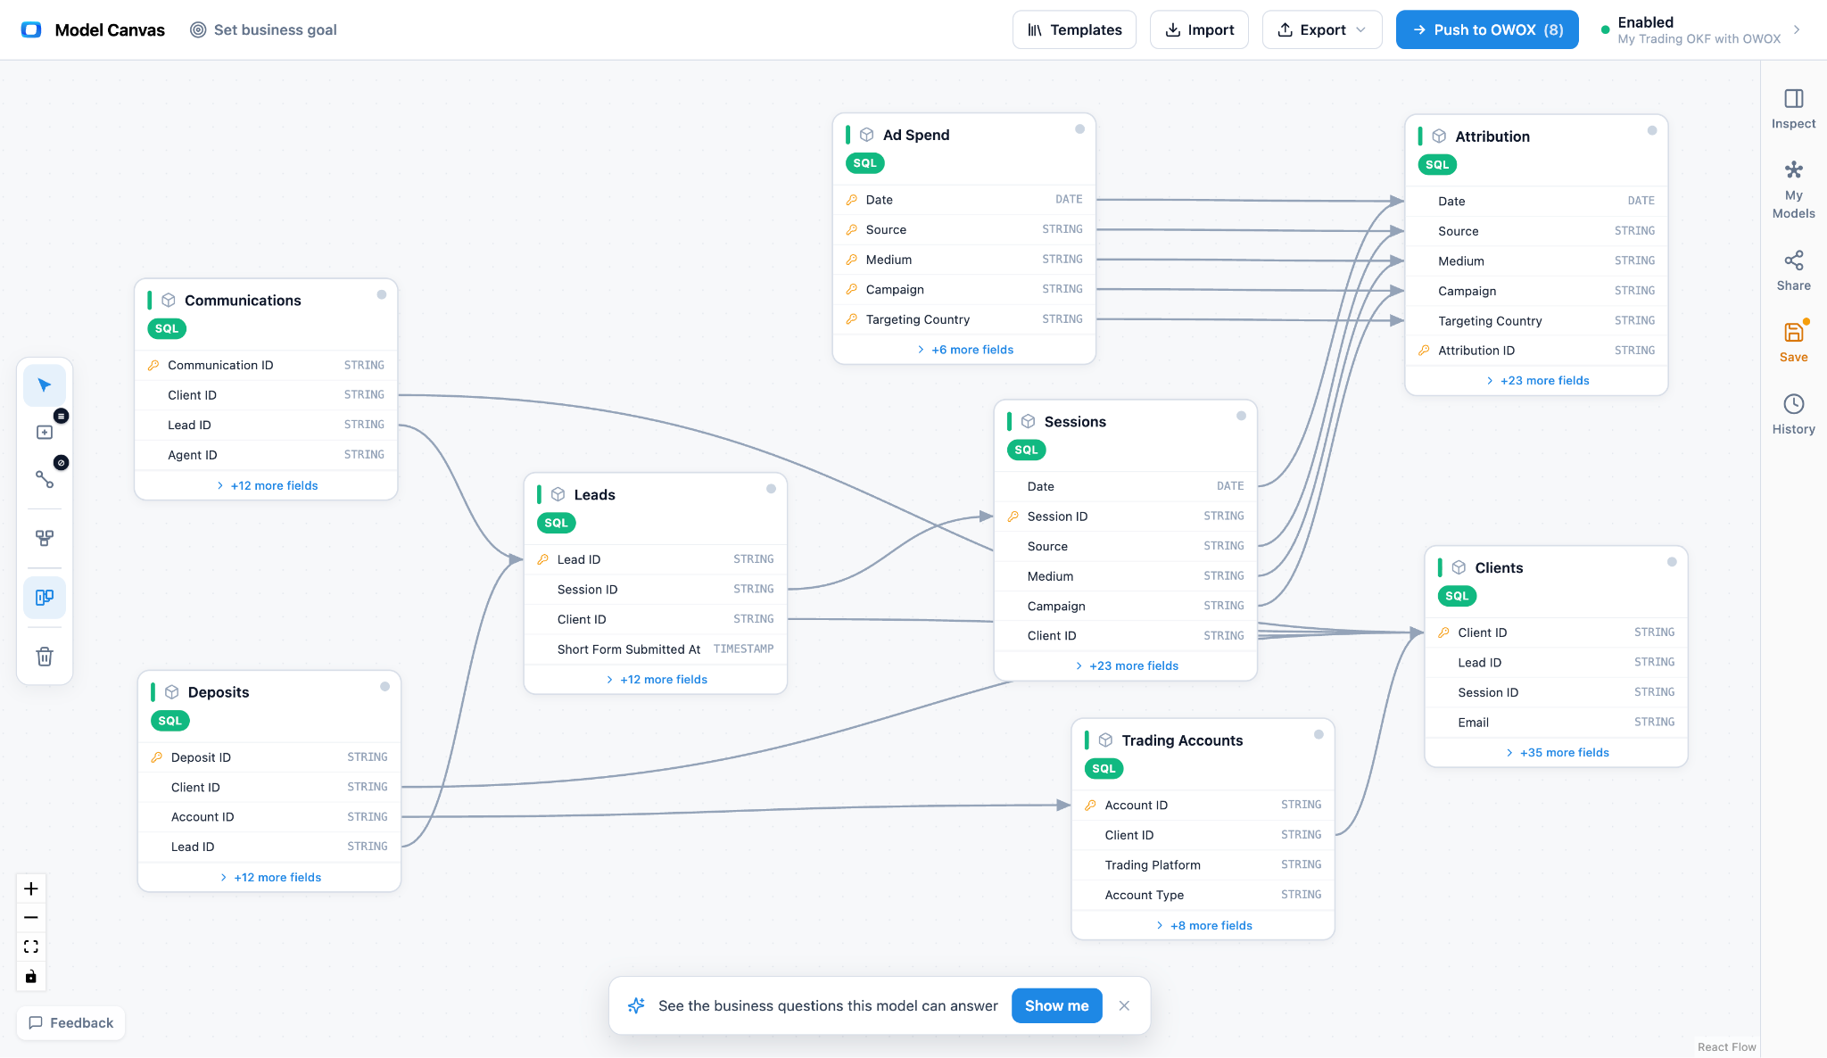Choose the add node tool
This screenshot has height=1058, width=1827.
click(45, 432)
